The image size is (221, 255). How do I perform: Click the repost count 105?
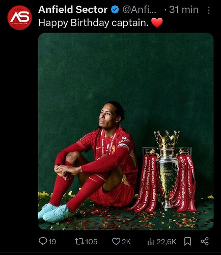(91, 242)
